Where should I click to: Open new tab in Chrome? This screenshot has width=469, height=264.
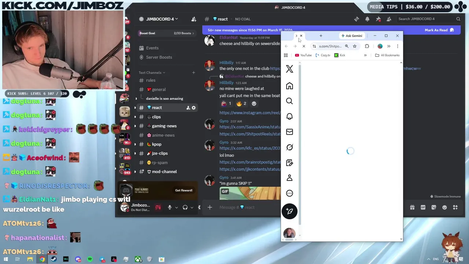coord(321,36)
